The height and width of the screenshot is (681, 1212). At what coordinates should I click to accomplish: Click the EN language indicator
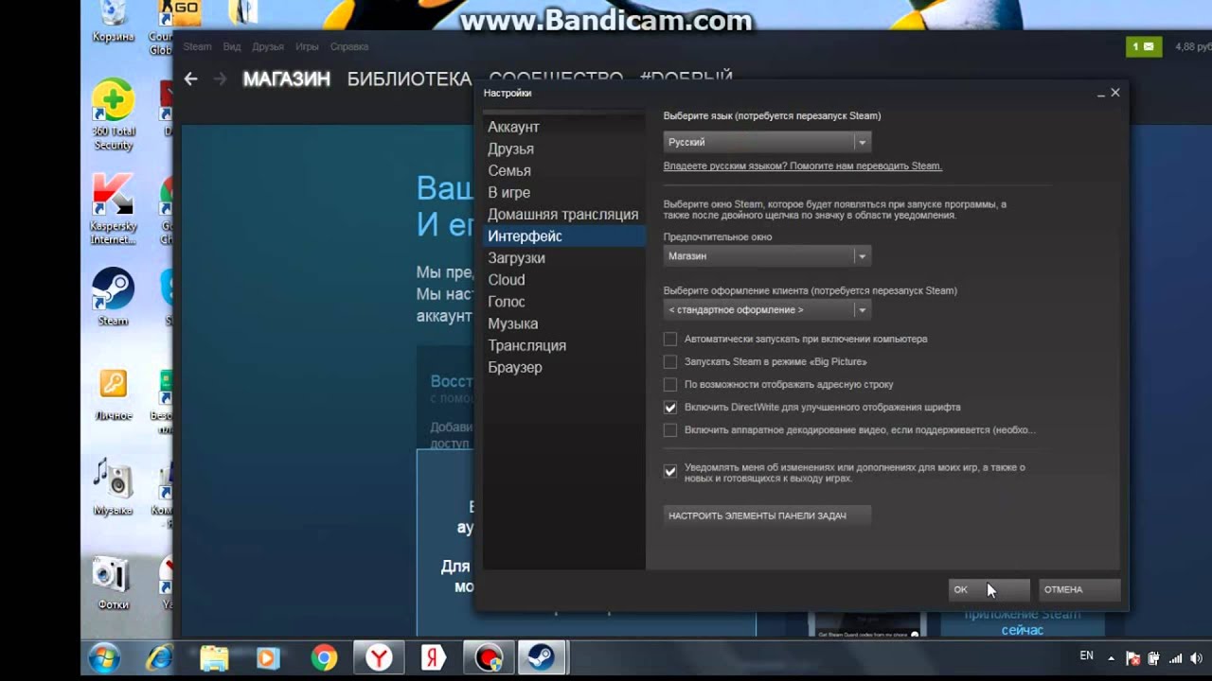1087,655
